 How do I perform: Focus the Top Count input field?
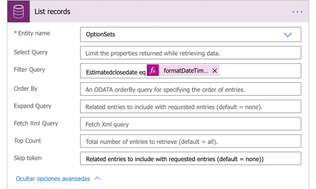pyautogui.click(x=191, y=141)
